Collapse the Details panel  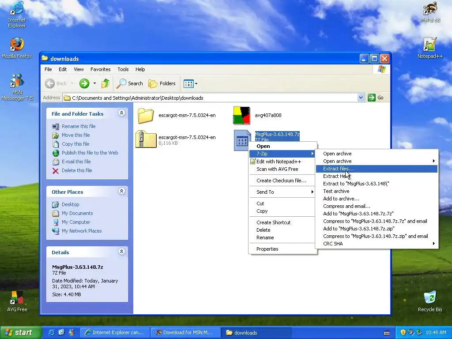(x=122, y=251)
